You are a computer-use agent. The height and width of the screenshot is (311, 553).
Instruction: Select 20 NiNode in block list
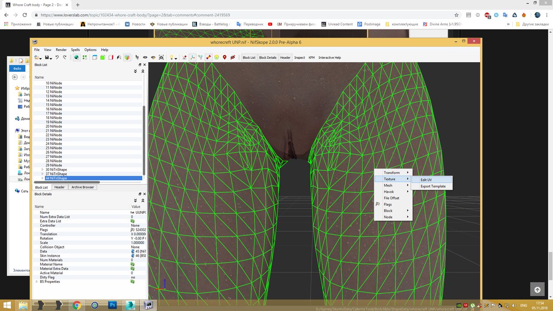tap(54, 127)
